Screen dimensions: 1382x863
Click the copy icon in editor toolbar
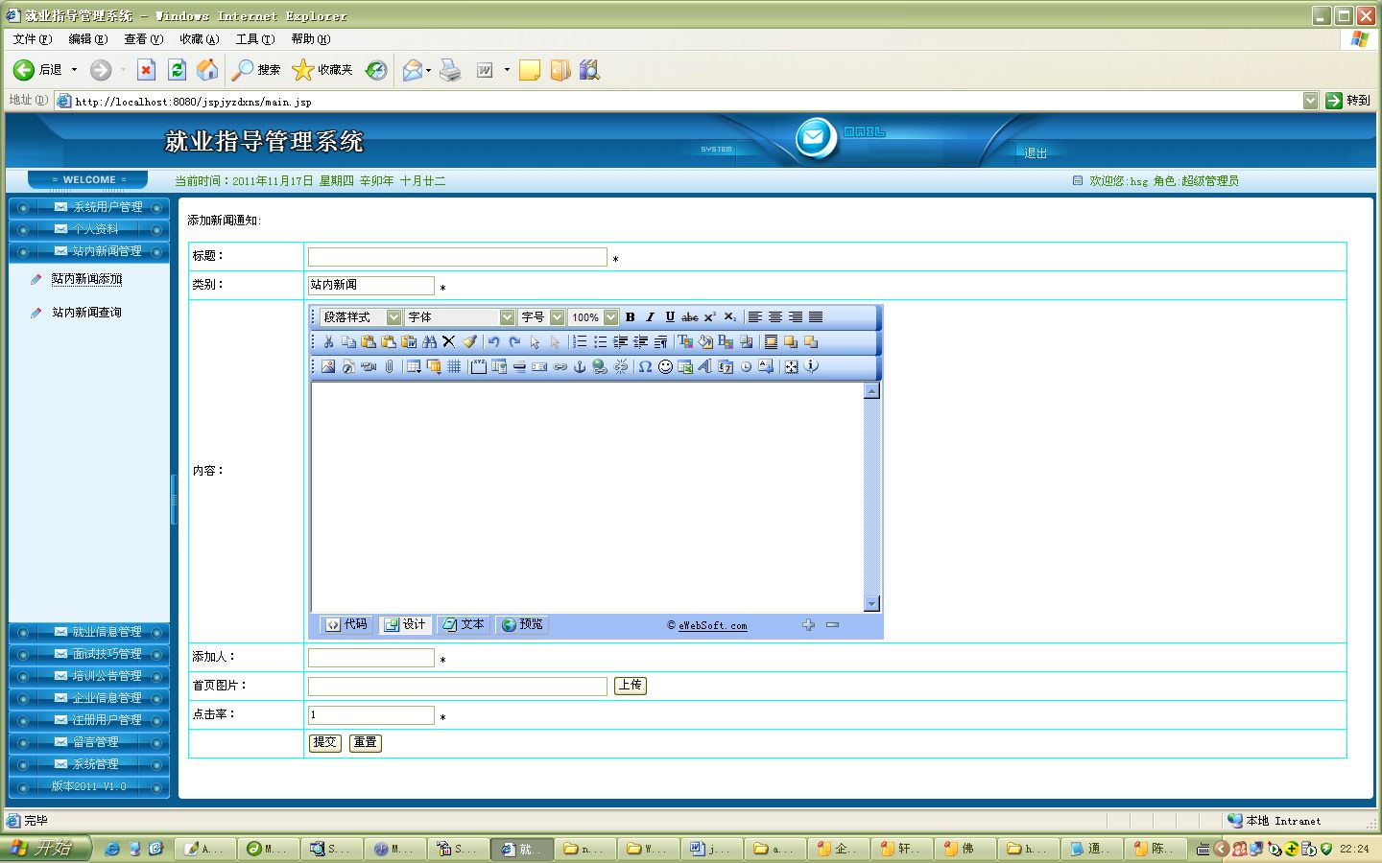[348, 342]
